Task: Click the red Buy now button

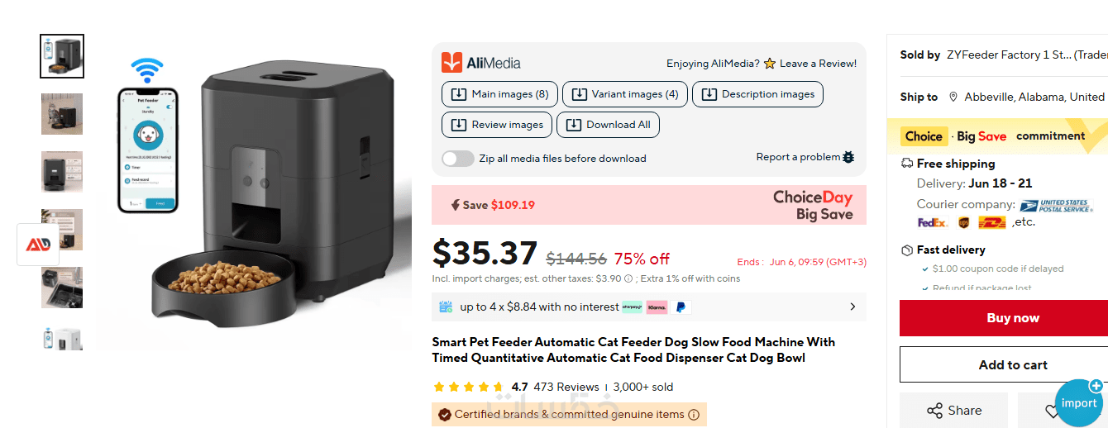Action: click(1012, 318)
